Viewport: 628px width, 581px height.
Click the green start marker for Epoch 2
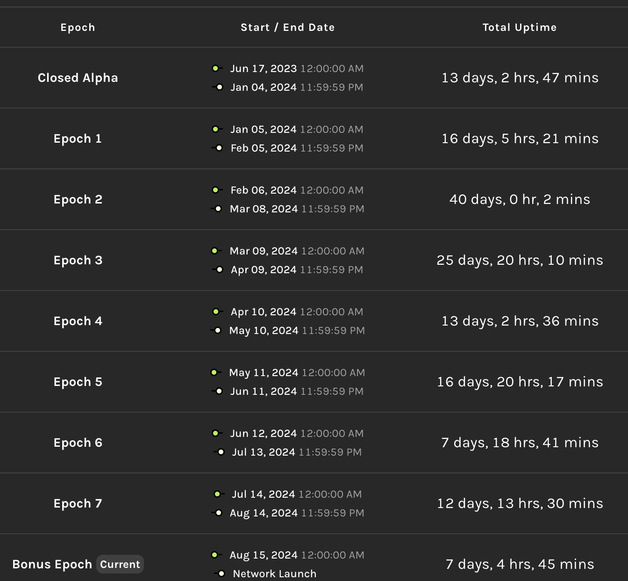click(x=215, y=190)
